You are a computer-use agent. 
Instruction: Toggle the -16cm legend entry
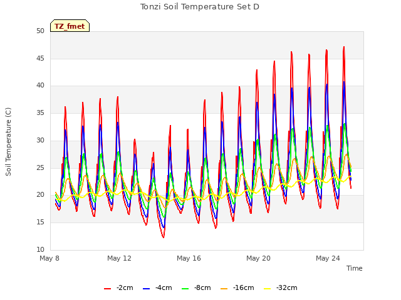[x=237, y=287]
